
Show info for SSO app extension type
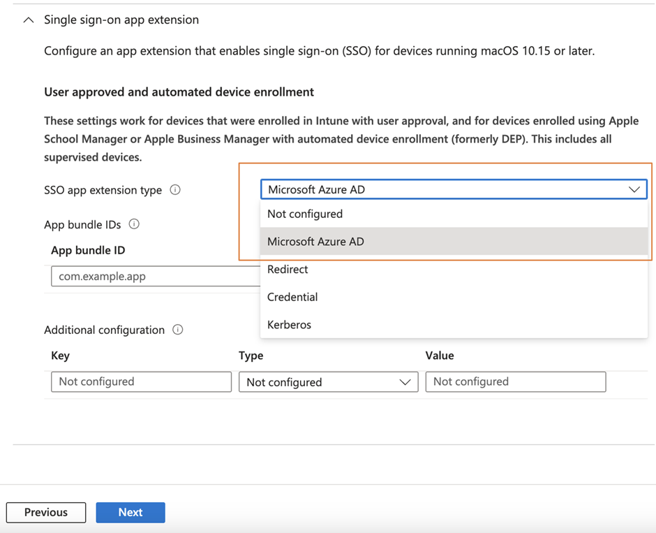coord(175,190)
